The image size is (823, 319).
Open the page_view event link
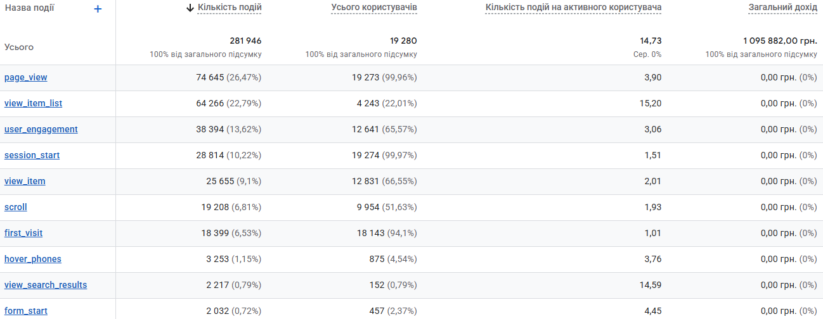tap(26, 77)
